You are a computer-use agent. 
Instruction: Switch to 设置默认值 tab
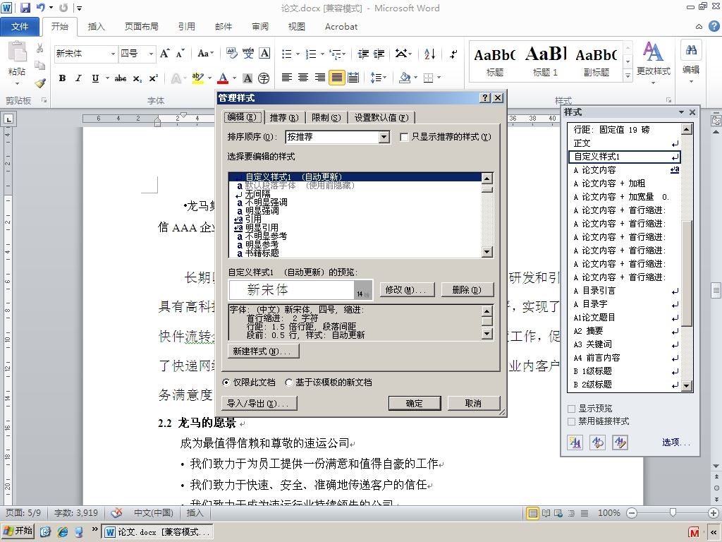point(381,118)
